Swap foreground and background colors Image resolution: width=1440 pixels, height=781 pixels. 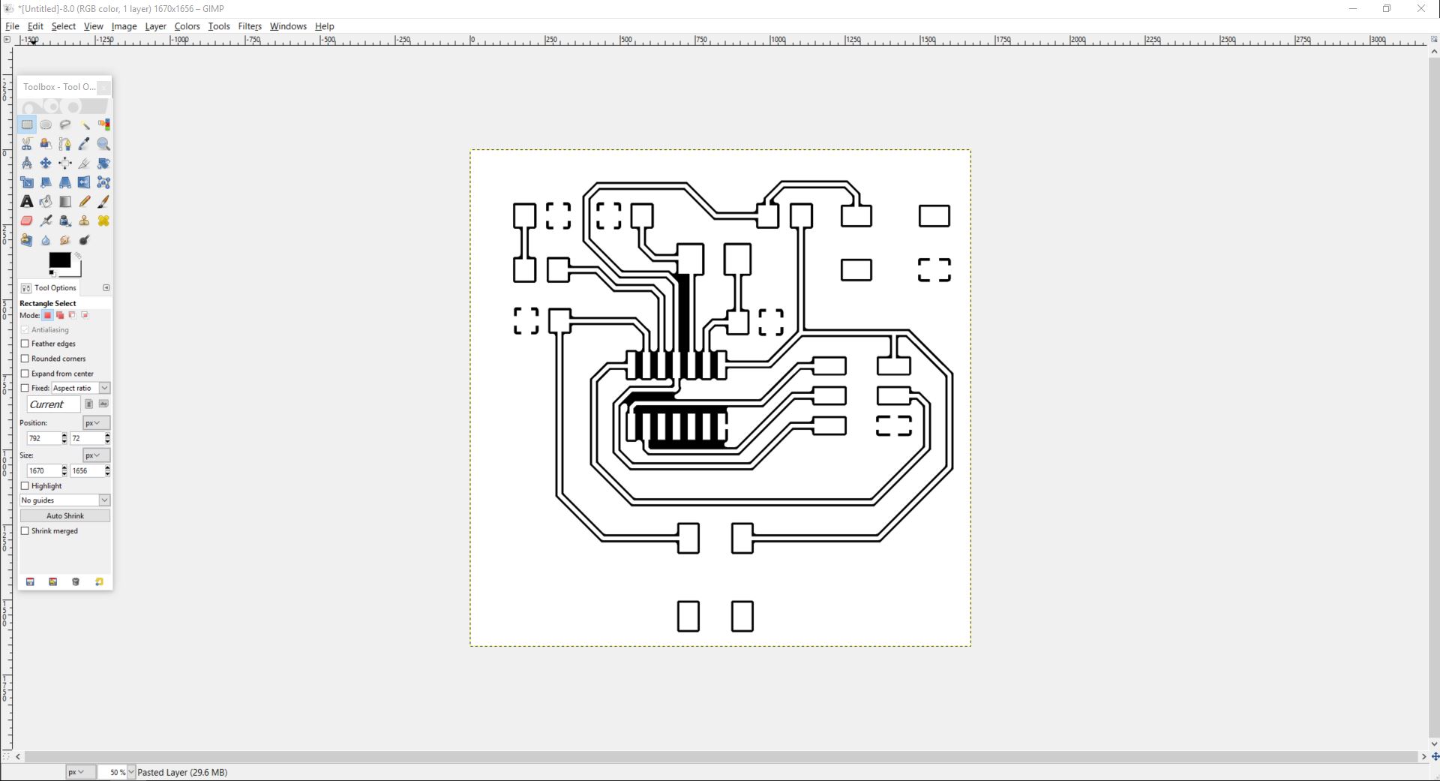pyautogui.click(x=78, y=256)
